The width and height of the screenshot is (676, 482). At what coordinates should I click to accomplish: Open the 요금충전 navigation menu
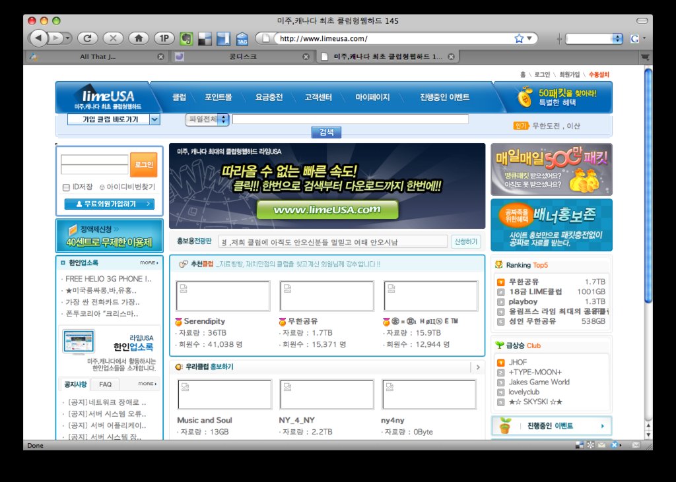[x=269, y=98]
